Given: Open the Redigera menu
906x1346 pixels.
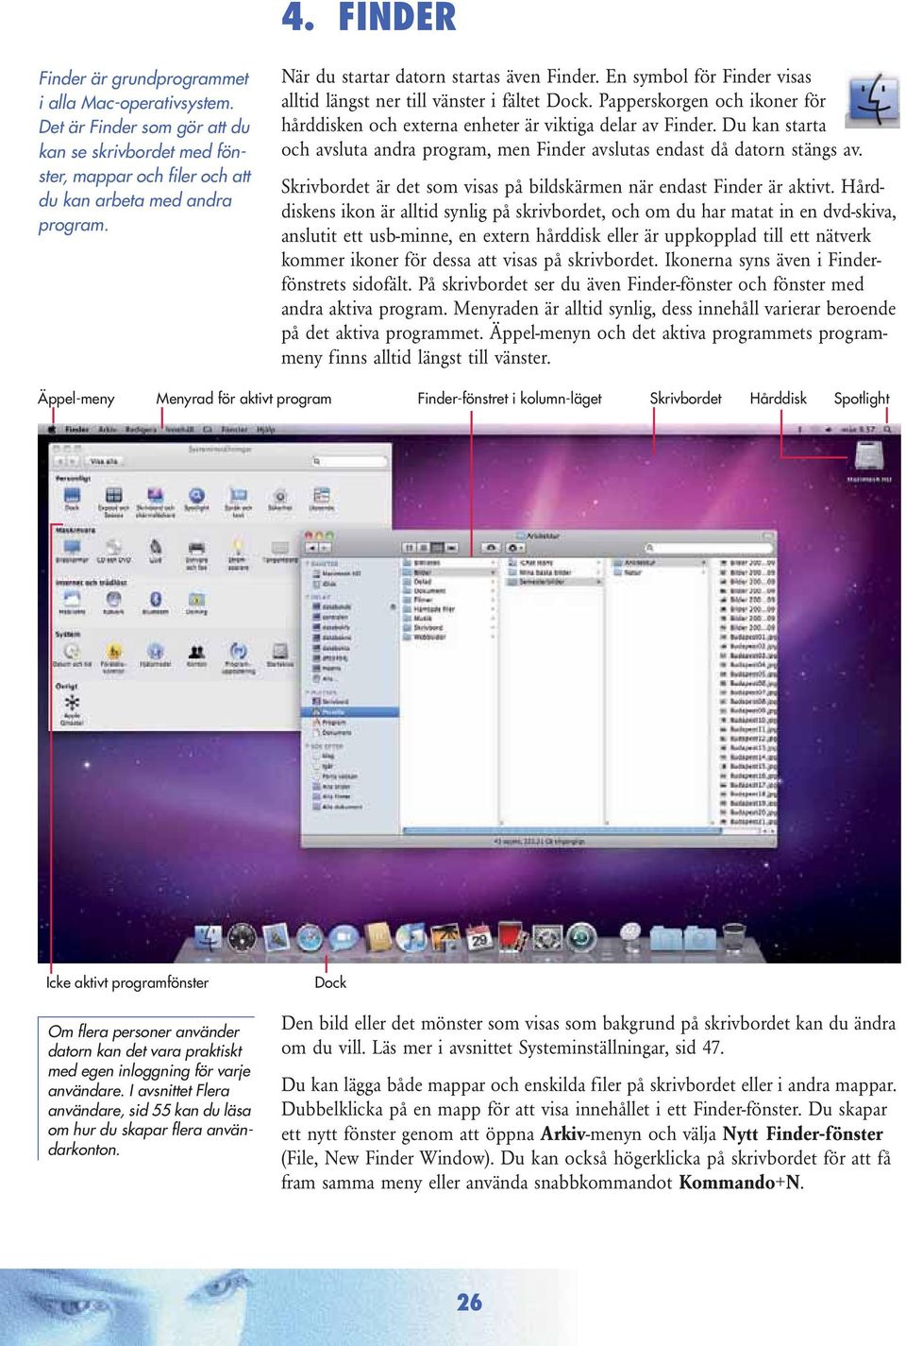Looking at the screenshot, I should pos(142,430).
